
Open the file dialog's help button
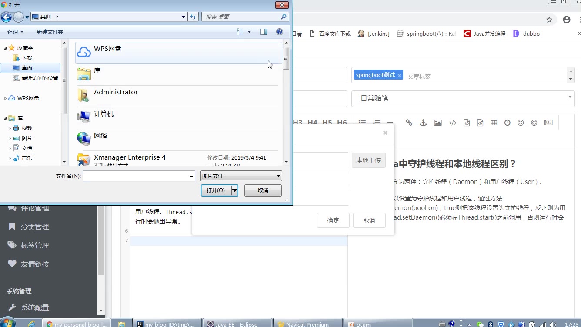click(280, 32)
